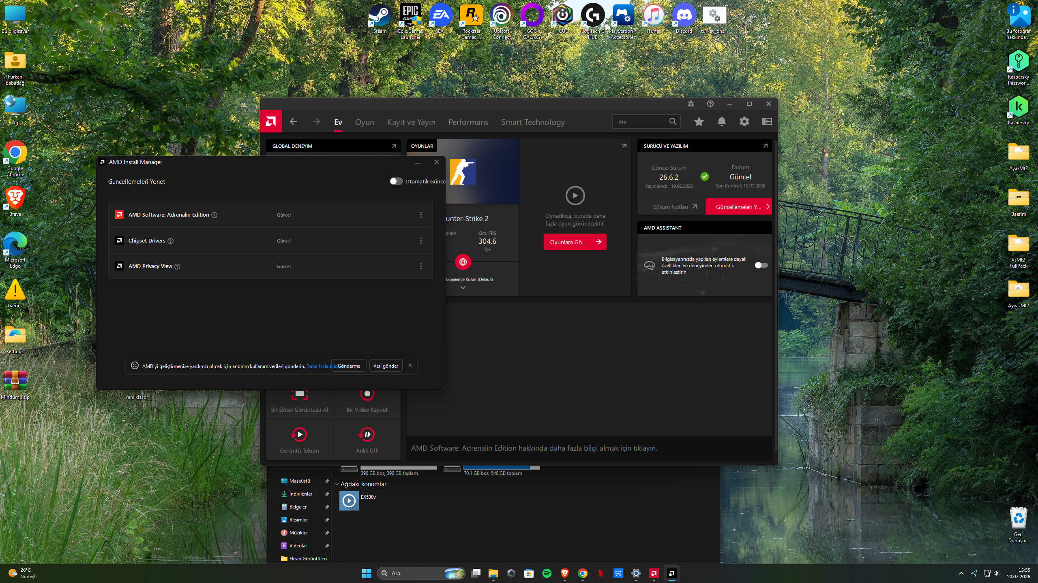Click the Gönderme button

[349, 366]
